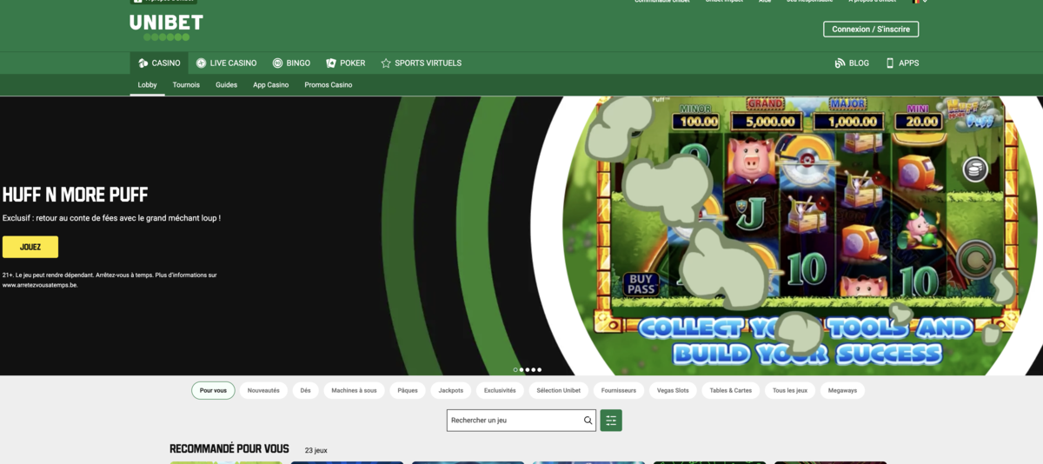Viewport: 1043px width, 464px height.
Task: Open the App Casino sub-tab
Action: [x=271, y=85]
